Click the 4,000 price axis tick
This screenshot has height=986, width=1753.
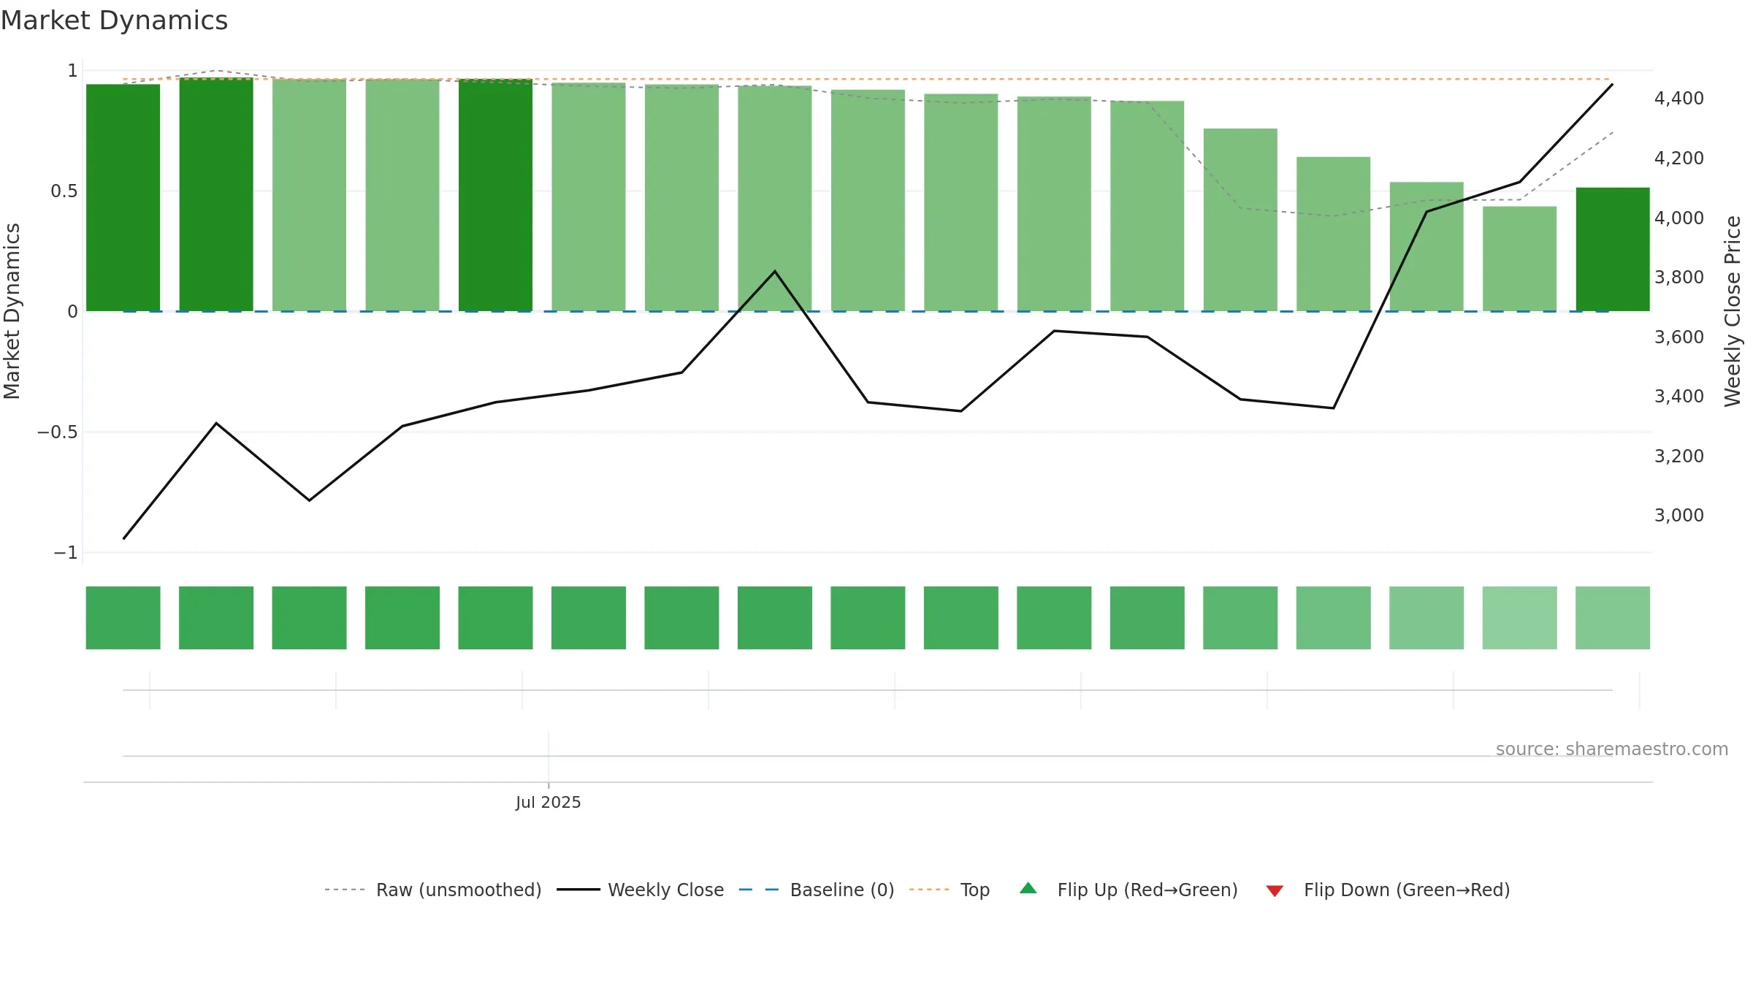pyautogui.click(x=1678, y=218)
